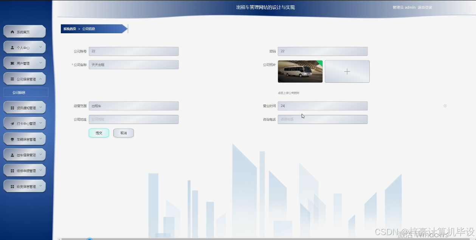The image size is (476, 240).
Task: Click the uploaded bus photo thumbnail
Action: [300, 71]
